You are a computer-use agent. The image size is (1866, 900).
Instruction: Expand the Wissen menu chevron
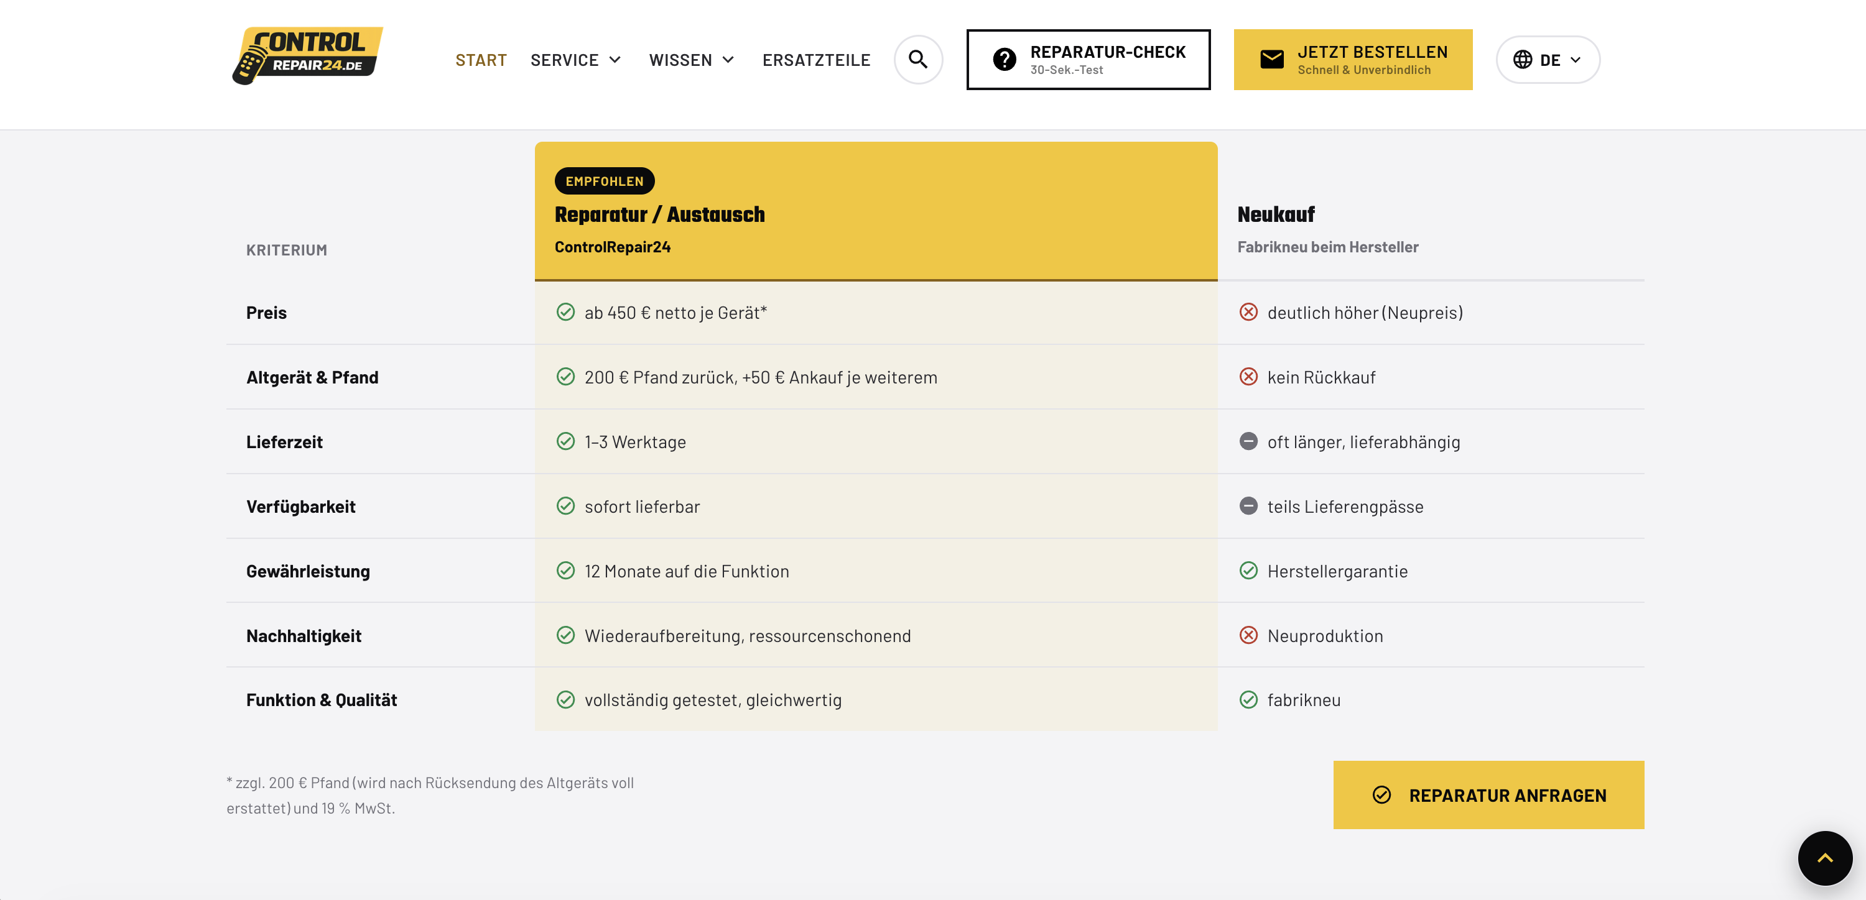coord(728,60)
